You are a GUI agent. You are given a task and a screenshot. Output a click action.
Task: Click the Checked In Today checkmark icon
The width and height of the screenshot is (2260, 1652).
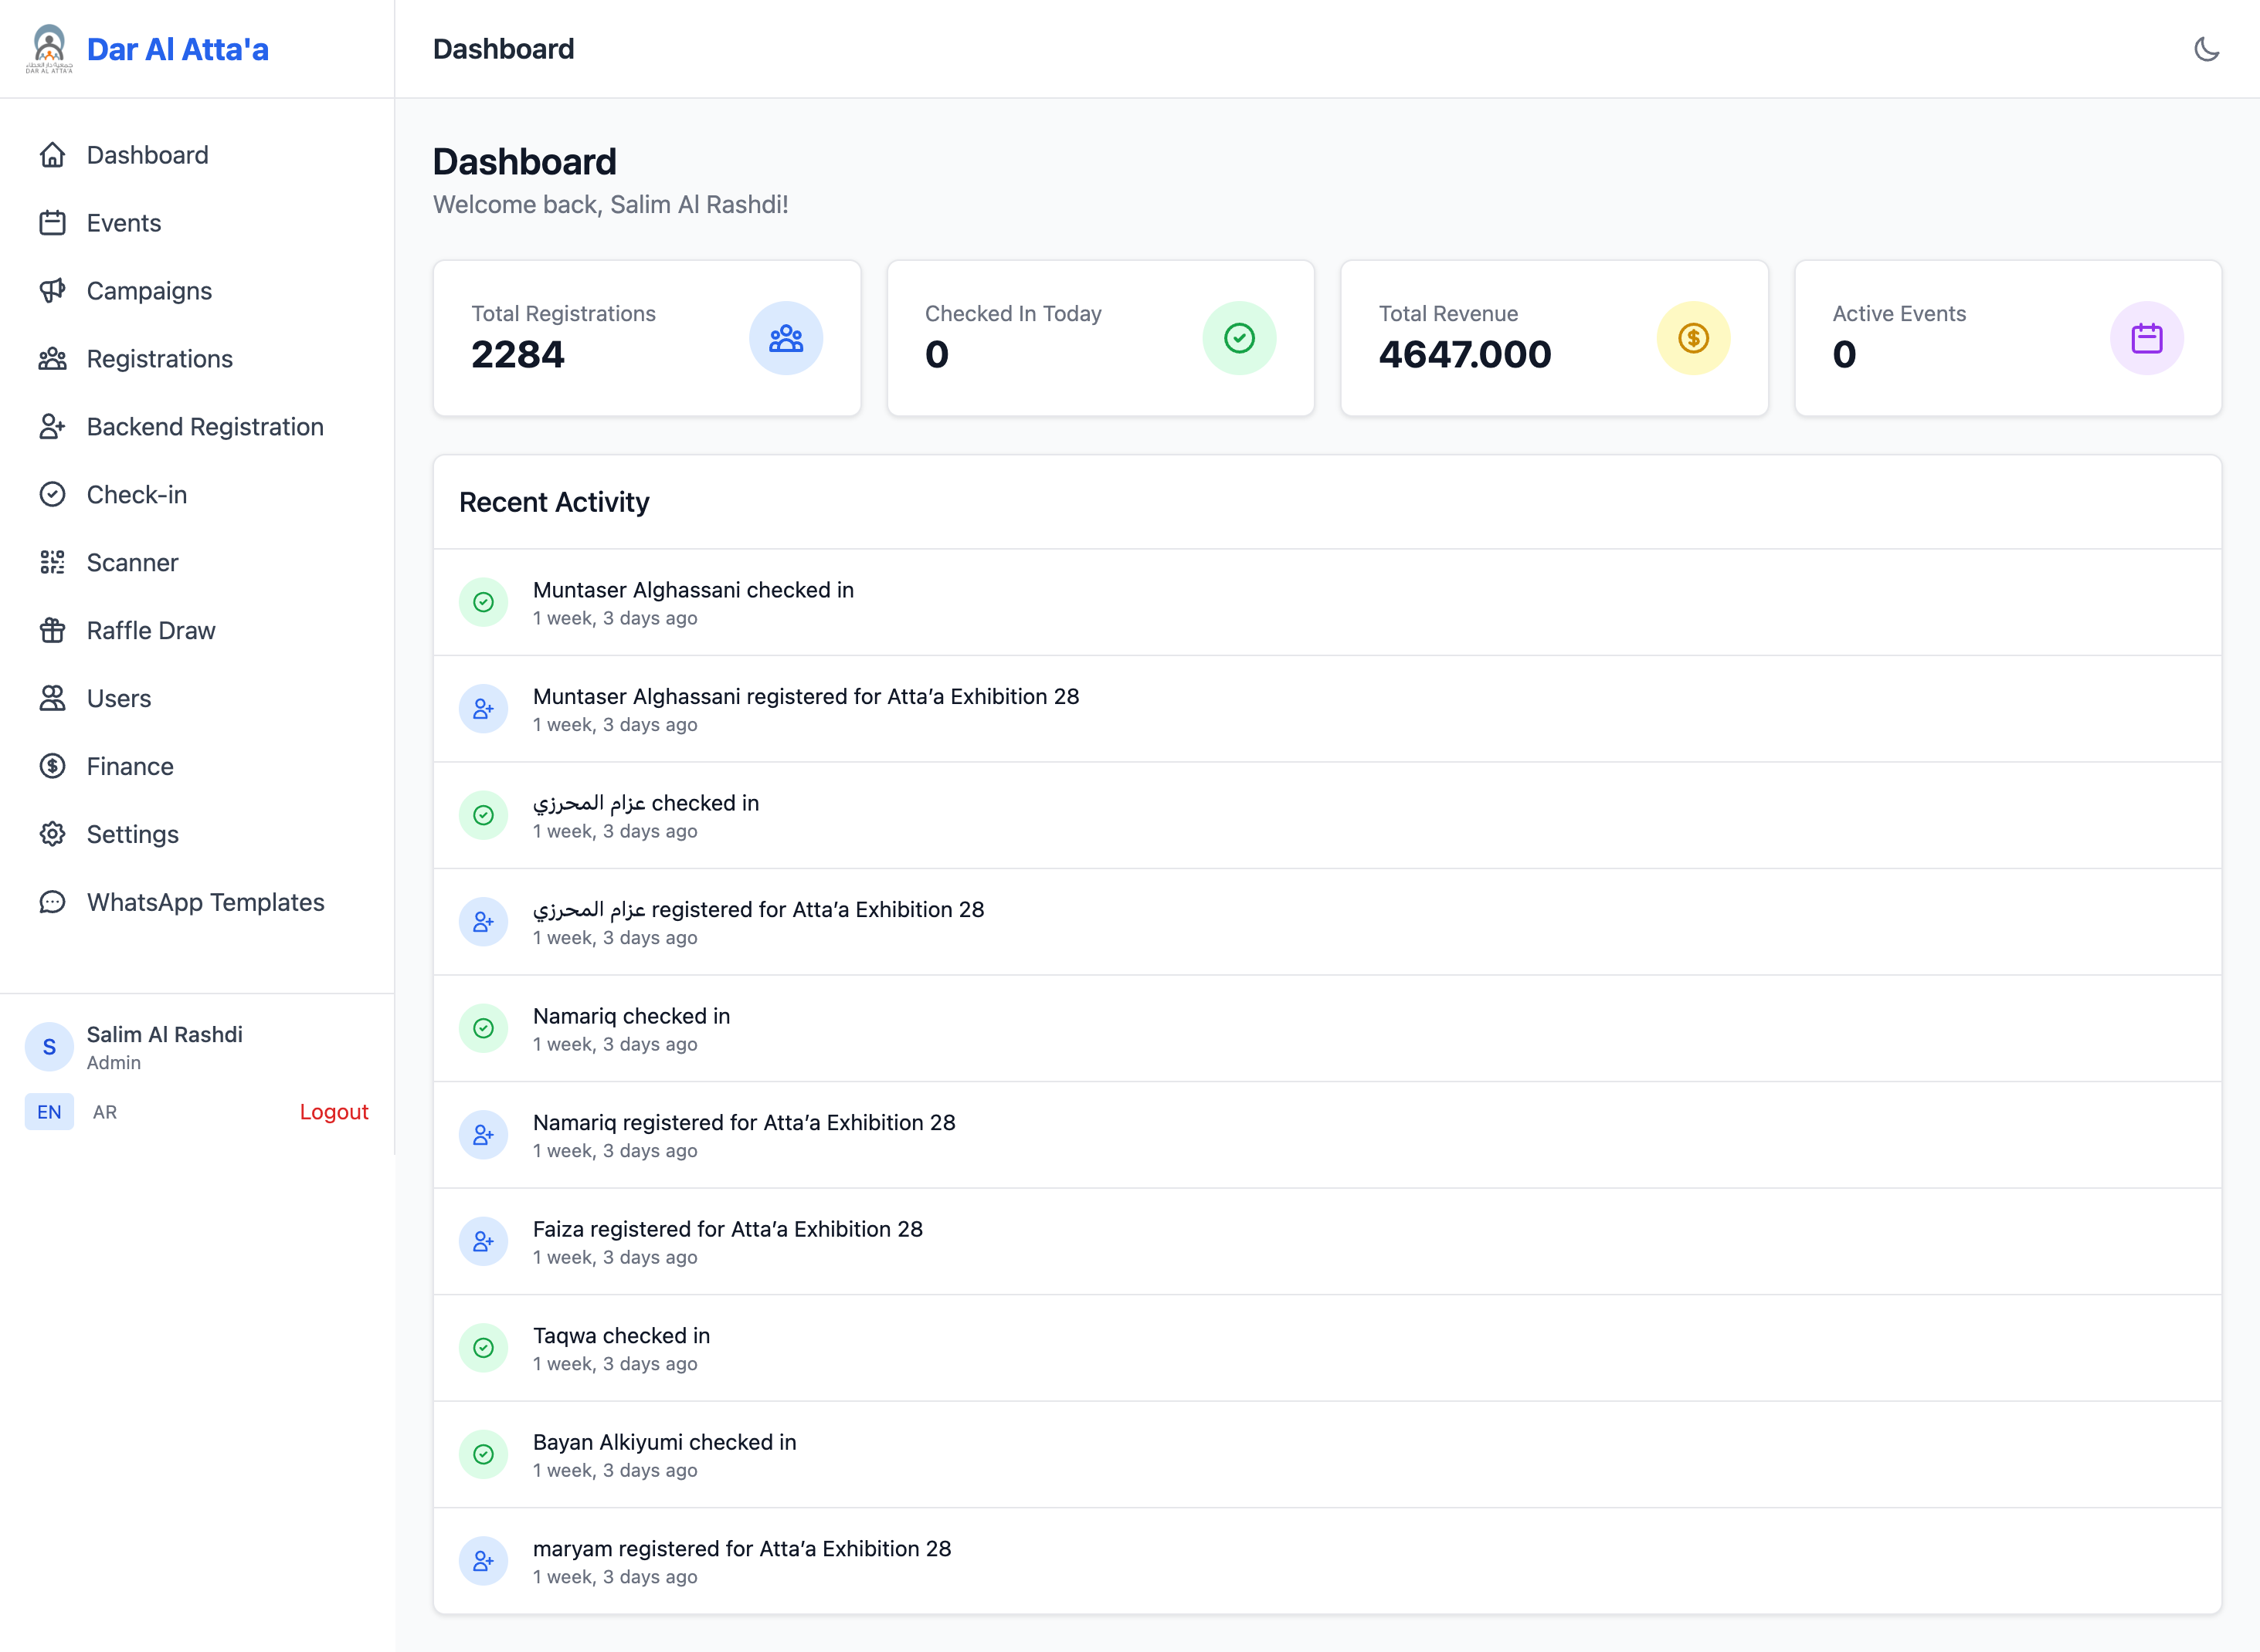tap(1239, 338)
